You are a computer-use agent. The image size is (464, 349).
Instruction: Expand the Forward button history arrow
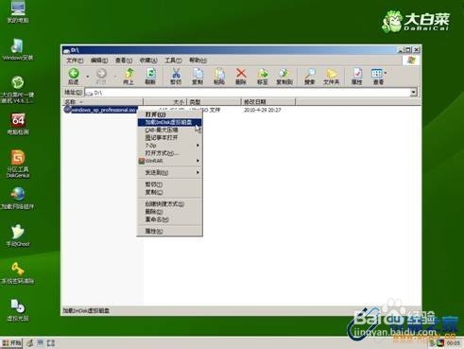coord(115,77)
